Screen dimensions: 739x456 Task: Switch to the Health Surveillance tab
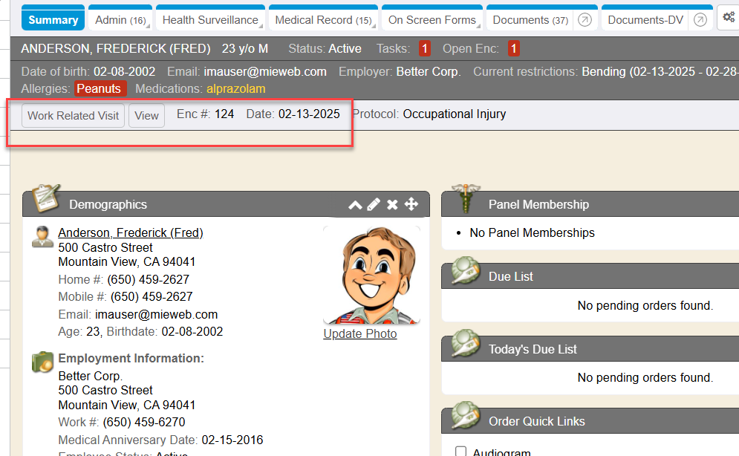pos(210,20)
